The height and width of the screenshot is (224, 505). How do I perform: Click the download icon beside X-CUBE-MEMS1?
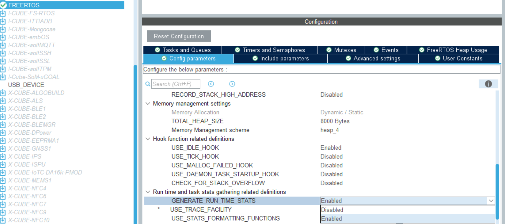[x=3, y=180]
